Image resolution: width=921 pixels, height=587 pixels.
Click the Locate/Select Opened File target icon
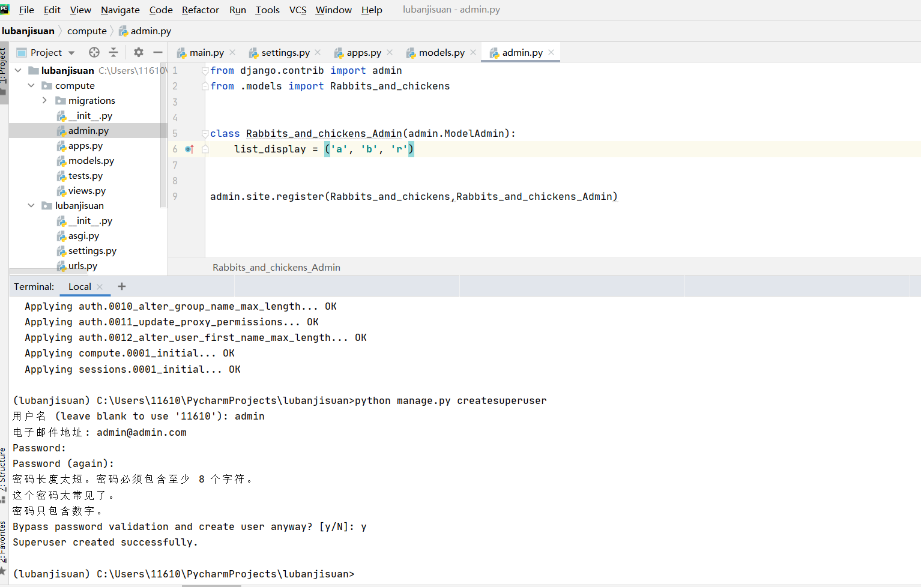pyautogui.click(x=94, y=52)
